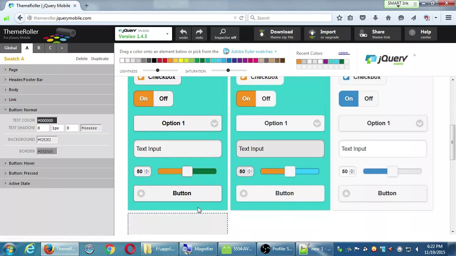This screenshot has height=256, width=456.
Task: Click the Lightness slider handle
Action: click(x=157, y=70)
